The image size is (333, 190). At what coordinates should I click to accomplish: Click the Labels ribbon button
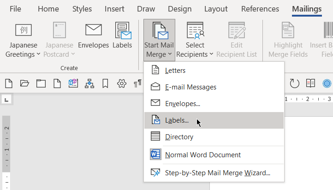click(122, 36)
